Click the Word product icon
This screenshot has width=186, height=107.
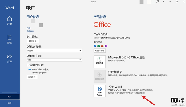(x=95, y=46)
